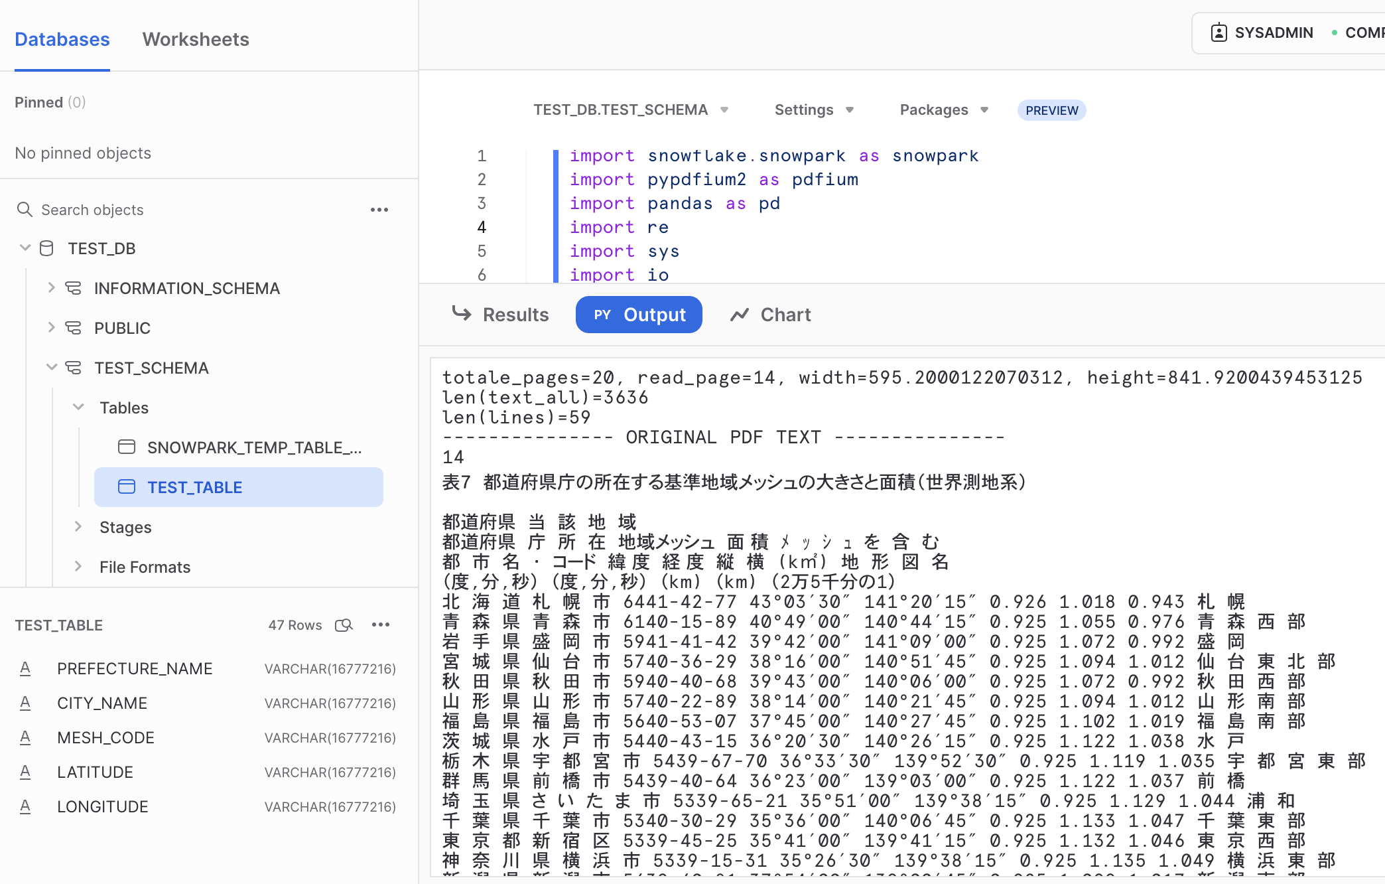Open the Settings dropdown
This screenshot has width=1385, height=884.
[x=813, y=110]
